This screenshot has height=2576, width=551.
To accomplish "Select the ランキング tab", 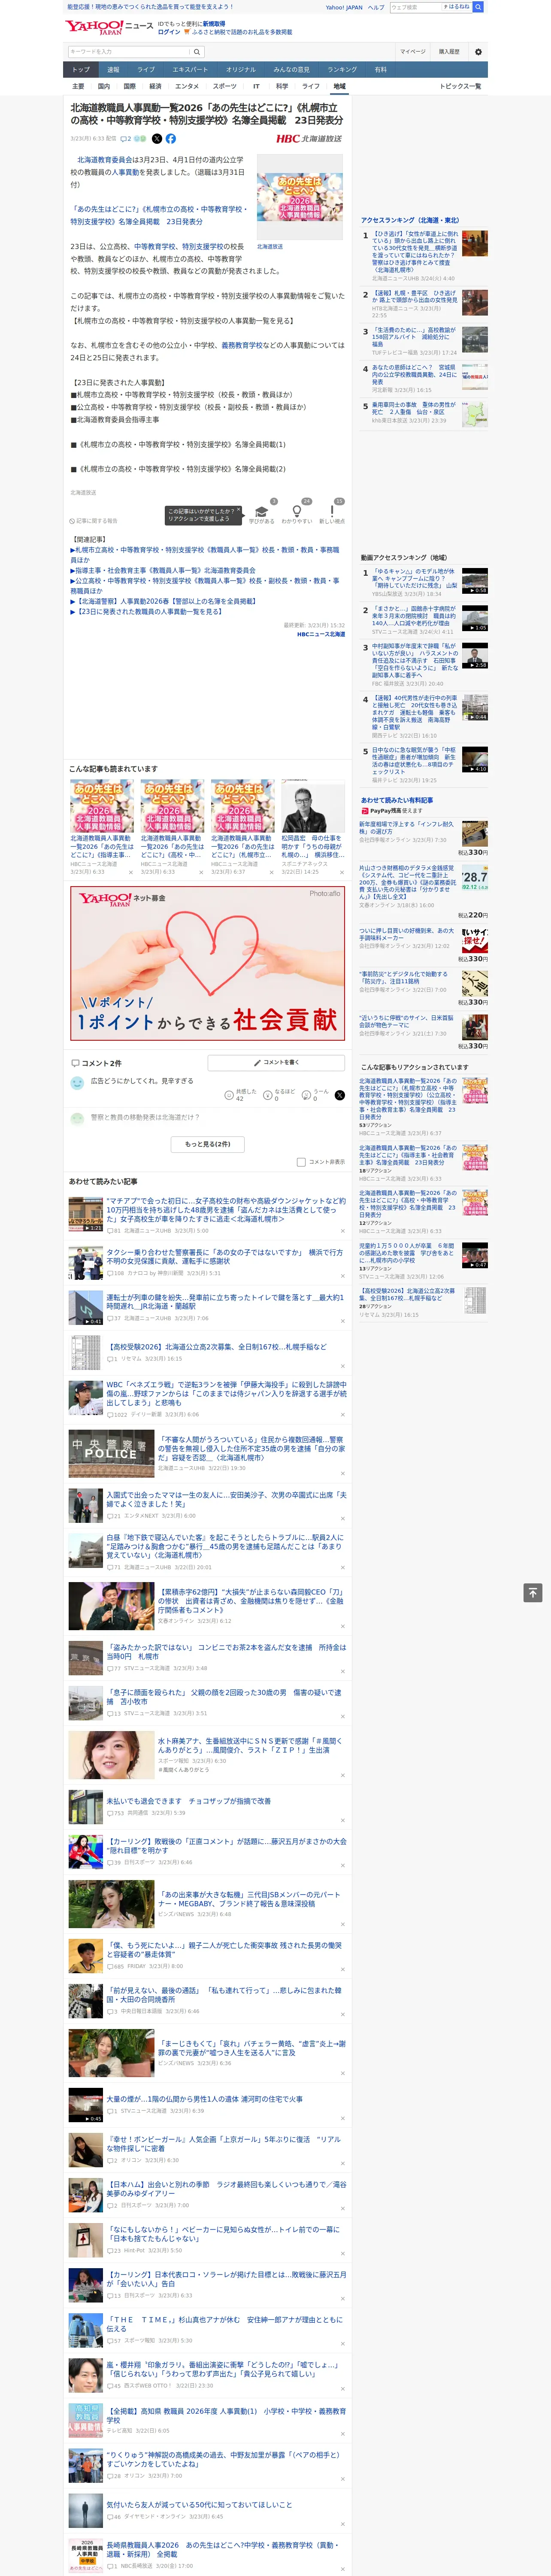I will pyautogui.click(x=342, y=70).
